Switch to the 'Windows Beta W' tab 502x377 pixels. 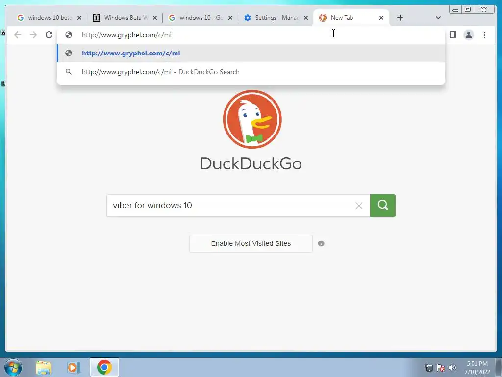pos(125,18)
